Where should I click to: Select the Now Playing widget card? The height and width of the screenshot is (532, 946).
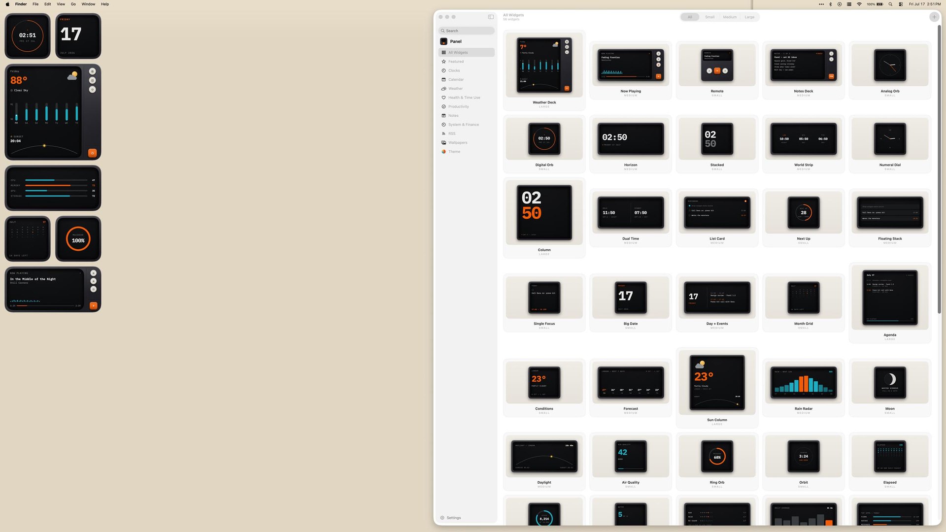click(x=631, y=70)
